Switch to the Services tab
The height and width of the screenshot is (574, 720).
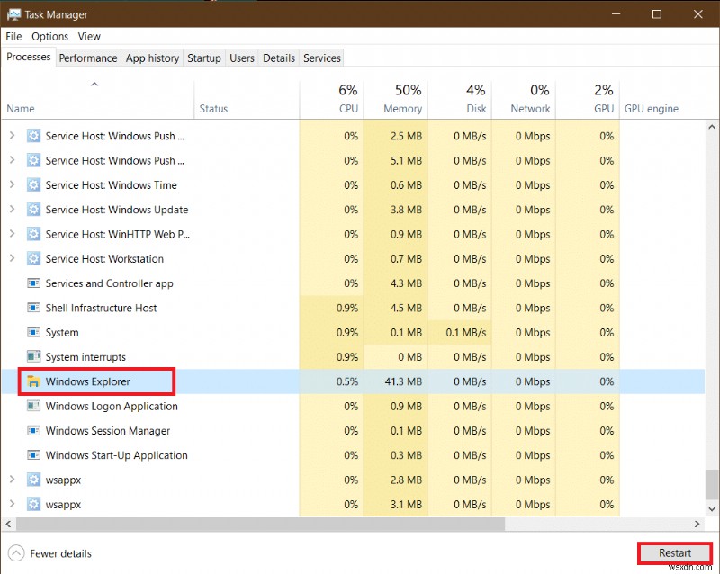[x=321, y=58]
